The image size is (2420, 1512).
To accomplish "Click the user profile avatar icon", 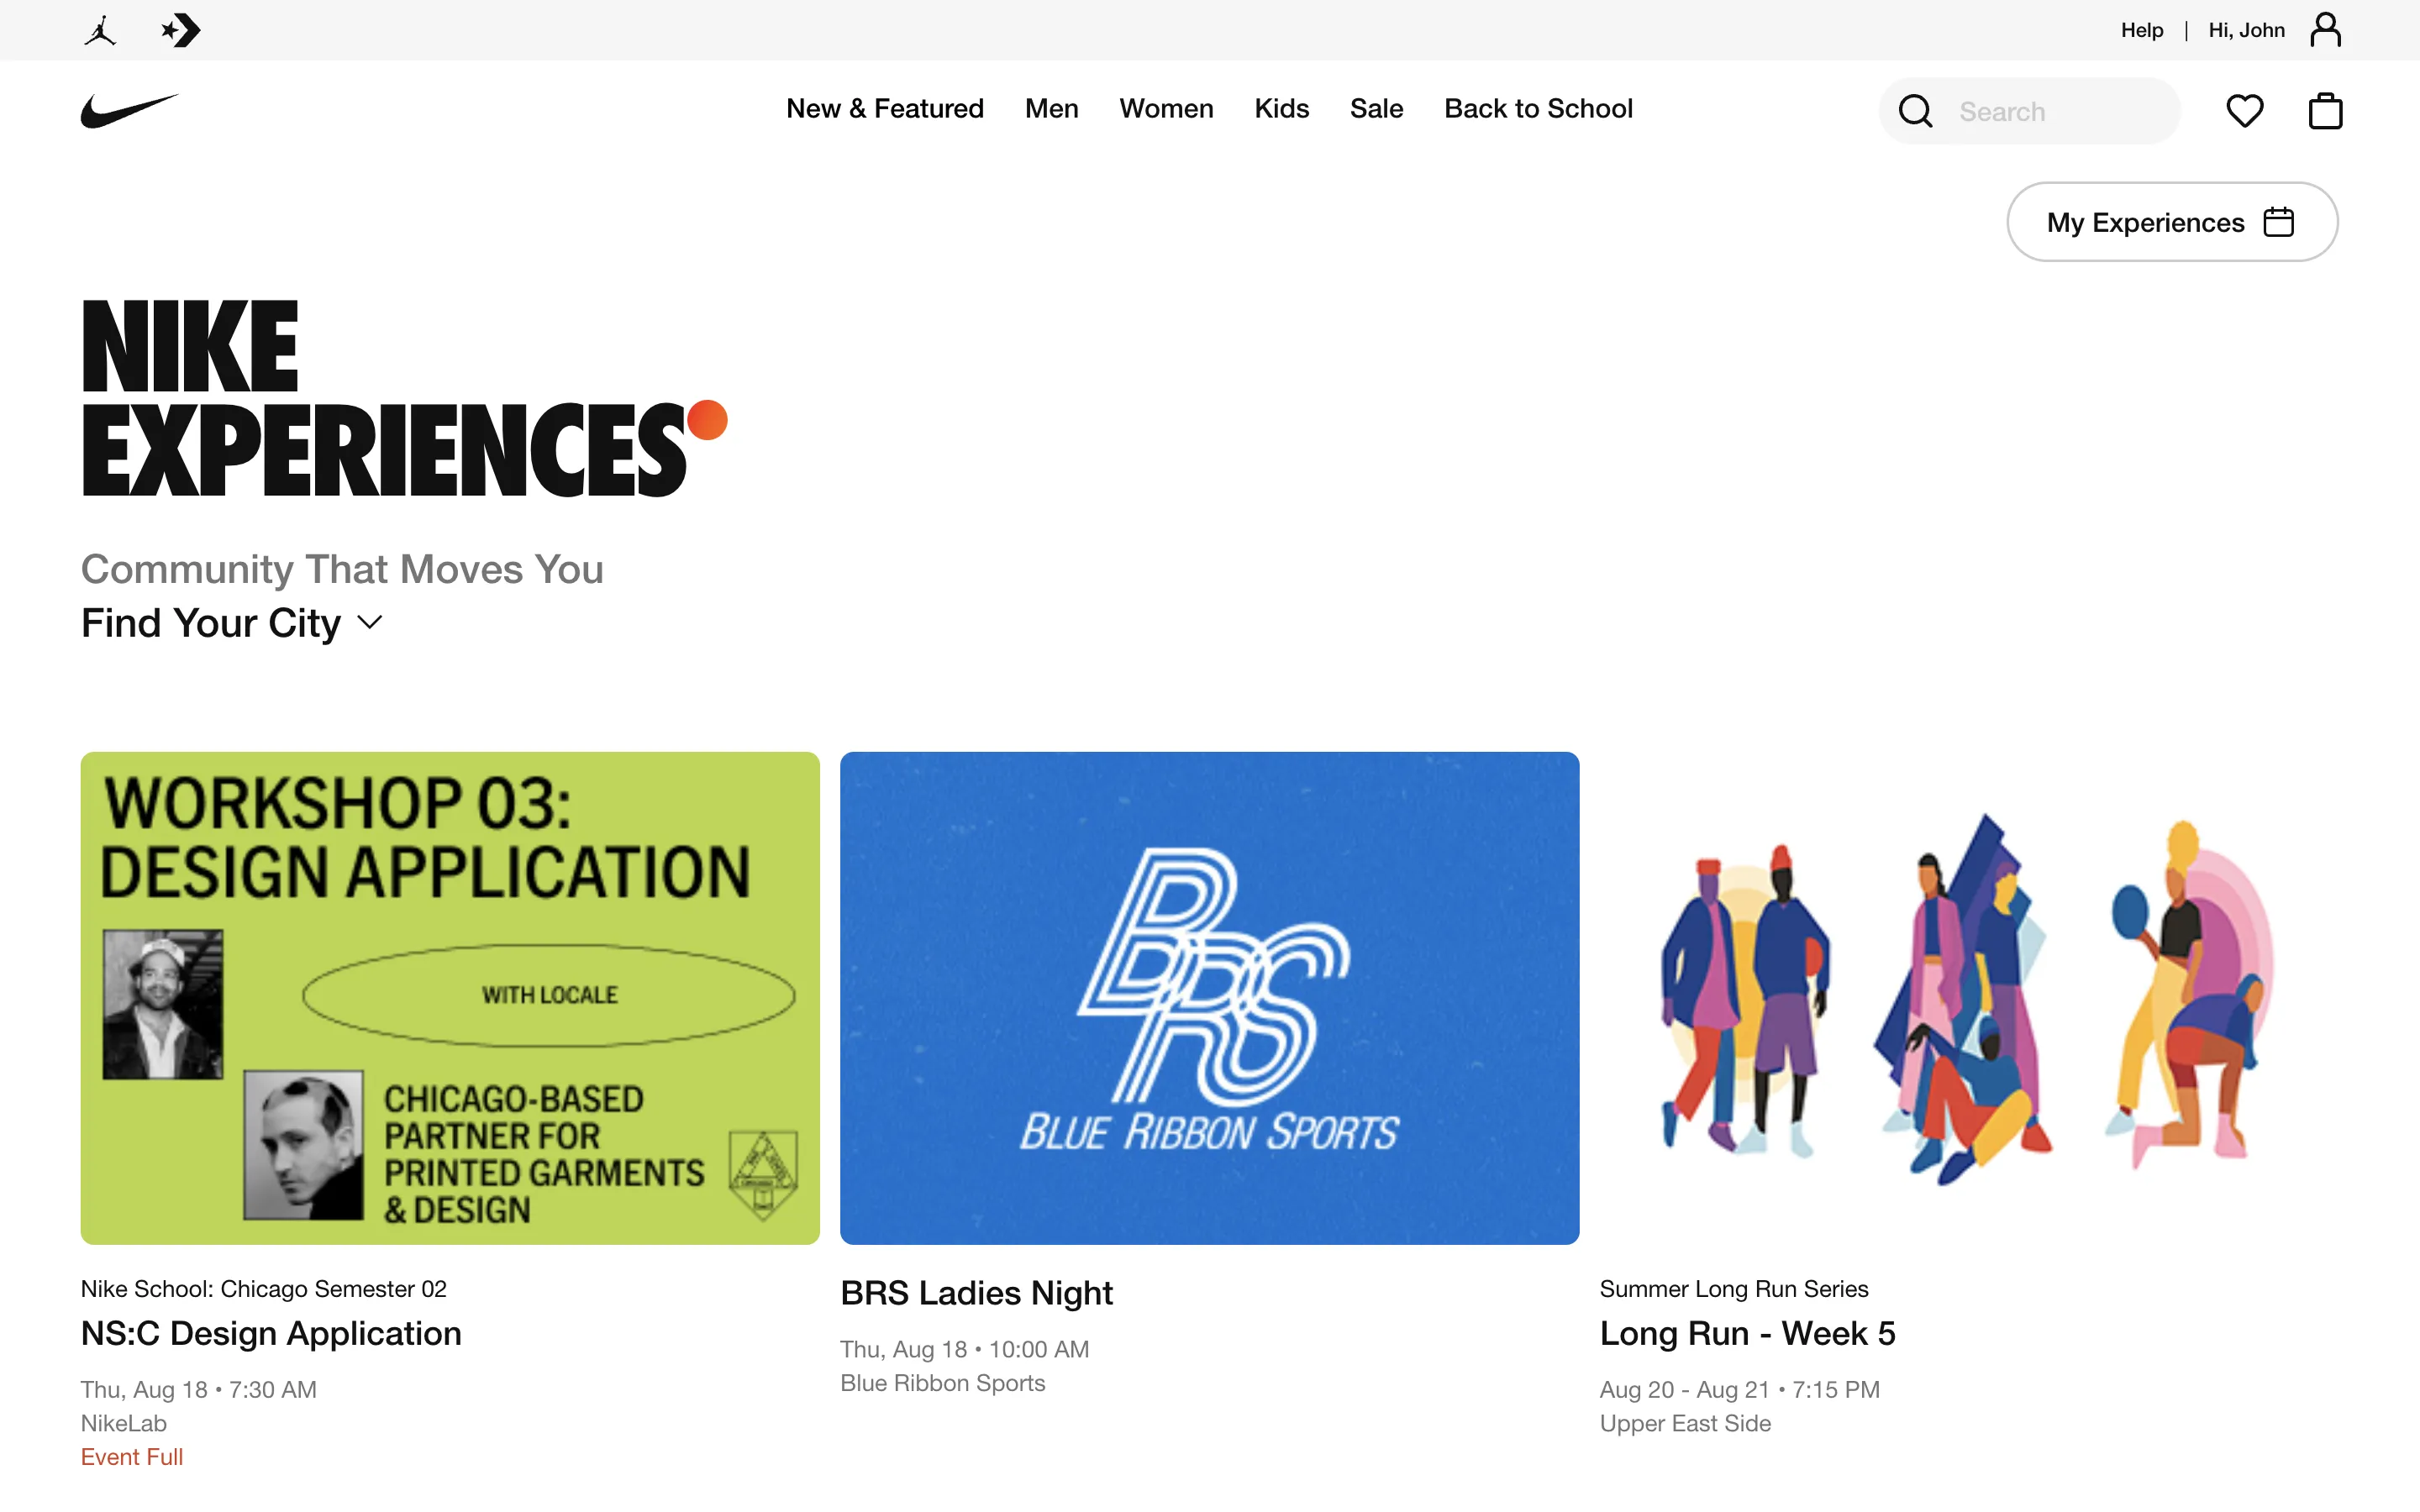I will (x=2325, y=30).
